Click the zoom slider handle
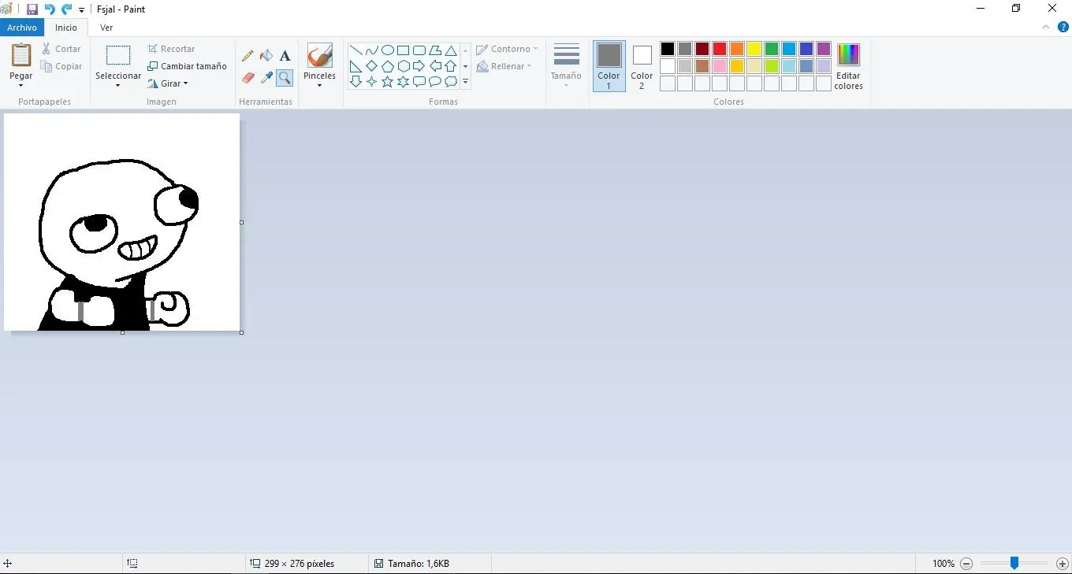The height and width of the screenshot is (574, 1072). pyautogui.click(x=1014, y=563)
